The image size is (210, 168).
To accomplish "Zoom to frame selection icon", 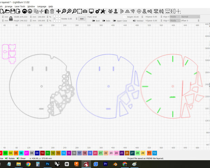I will 79,11.
